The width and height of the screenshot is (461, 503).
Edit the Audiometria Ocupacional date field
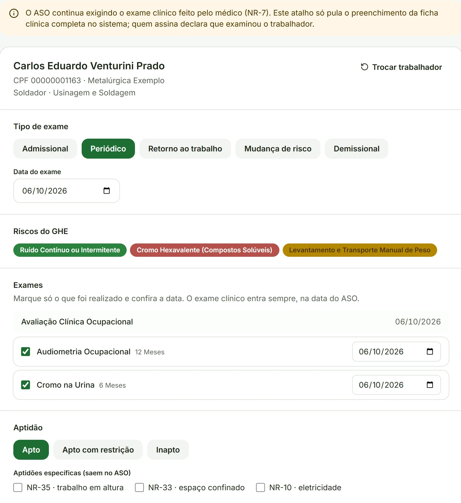(x=397, y=352)
